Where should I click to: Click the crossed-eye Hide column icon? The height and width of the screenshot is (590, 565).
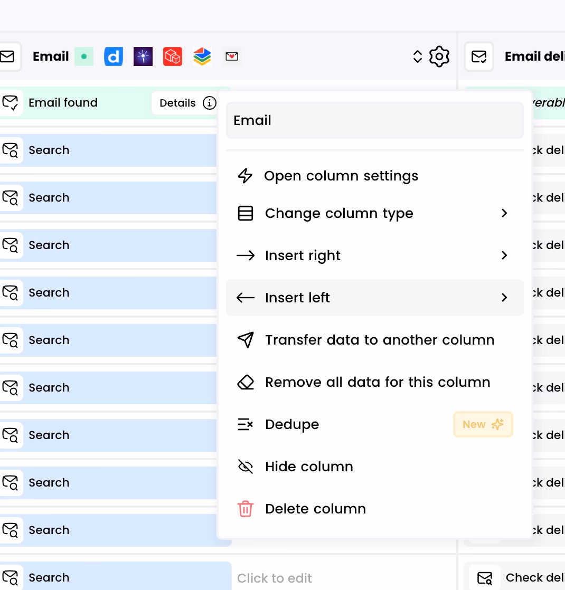tap(246, 467)
